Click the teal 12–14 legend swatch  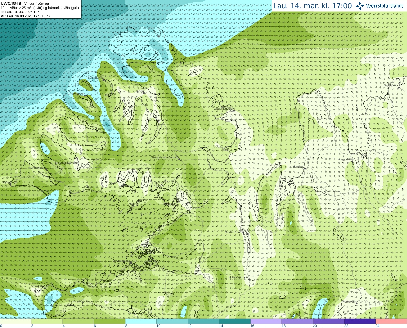click(x=203, y=321)
